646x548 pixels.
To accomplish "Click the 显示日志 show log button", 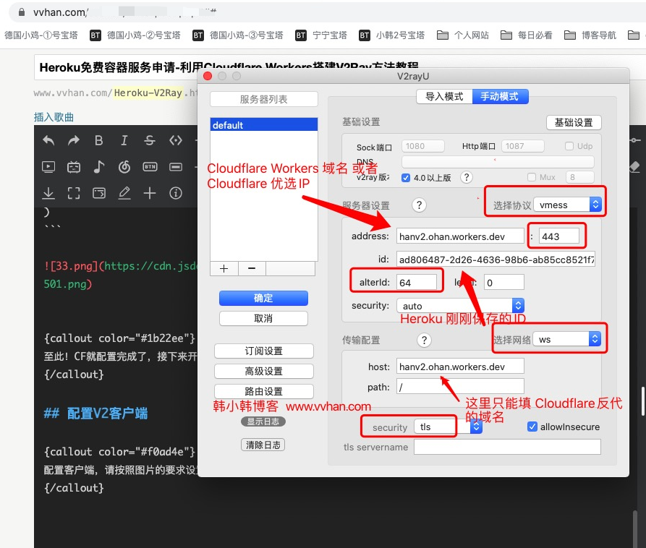I will pyautogui.click(x=263, y=421).
